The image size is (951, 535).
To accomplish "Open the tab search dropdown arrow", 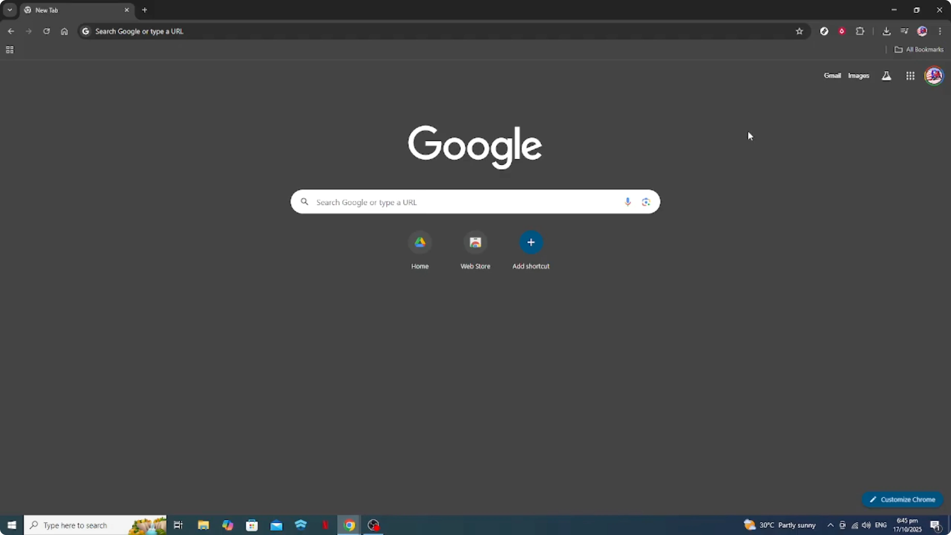I will pos(10,10).
